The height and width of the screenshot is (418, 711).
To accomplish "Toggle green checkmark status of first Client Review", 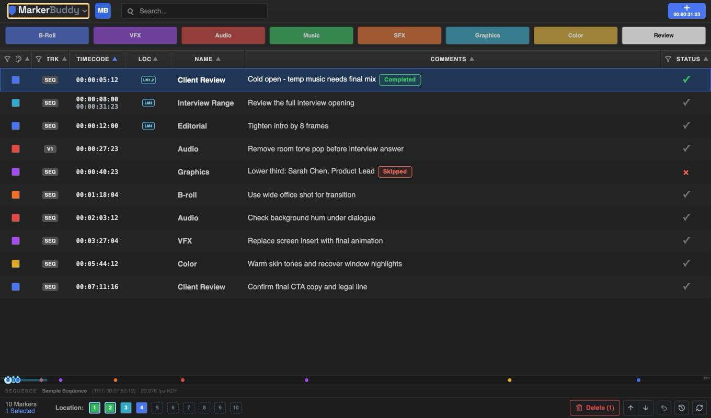I will [x=686, y=79].
